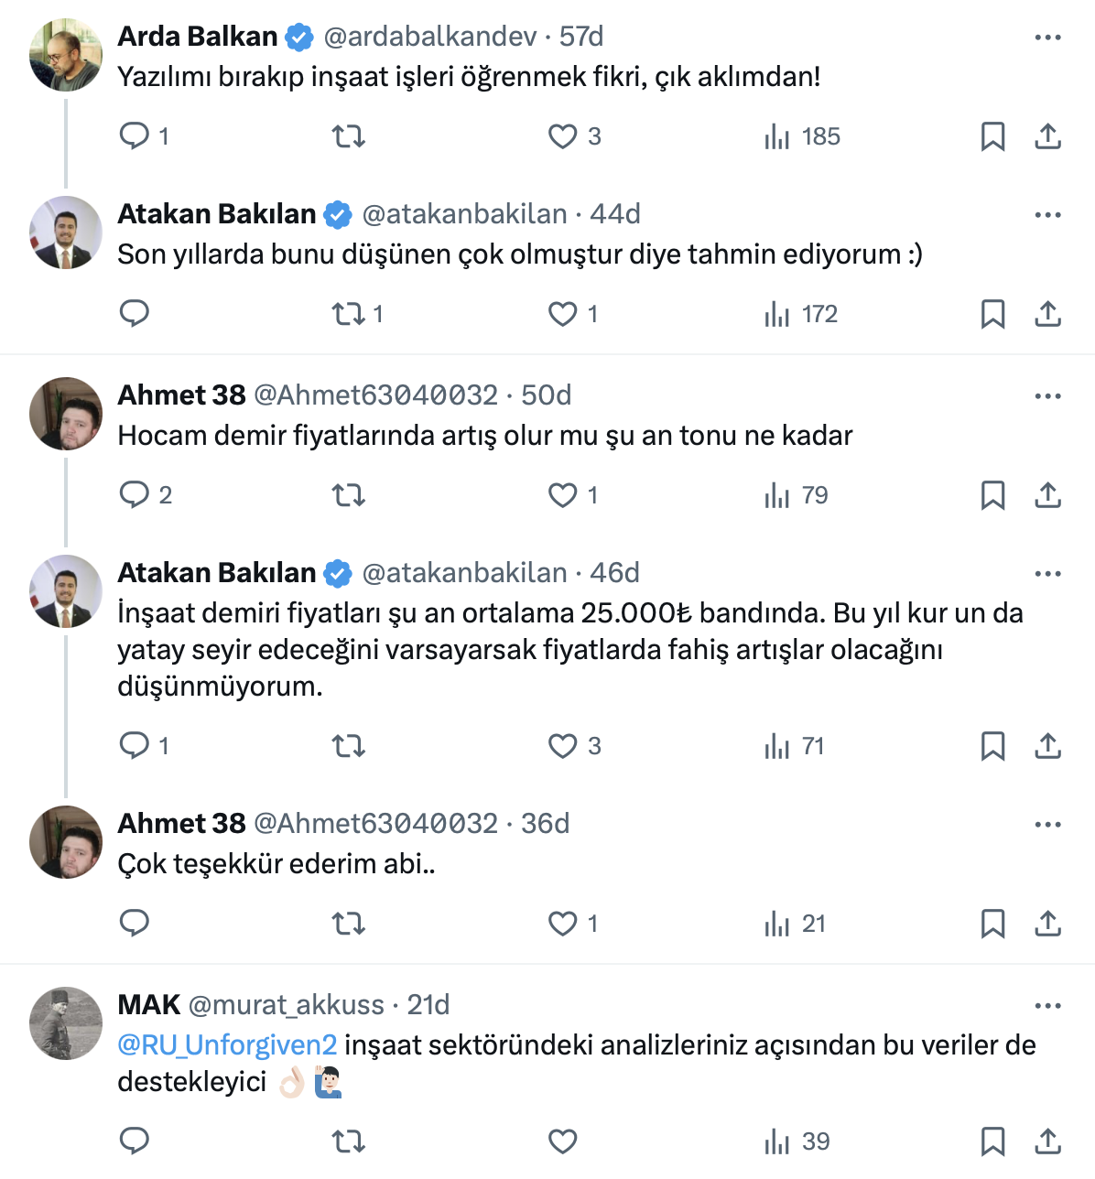
Task: Click Arda Balkan's profile picture
Action: coord(66,55)
